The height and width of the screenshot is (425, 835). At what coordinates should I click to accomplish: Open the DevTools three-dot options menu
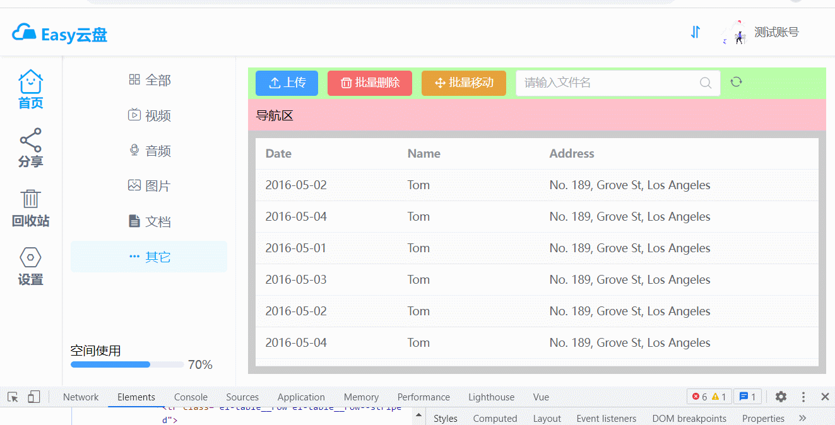803,397
